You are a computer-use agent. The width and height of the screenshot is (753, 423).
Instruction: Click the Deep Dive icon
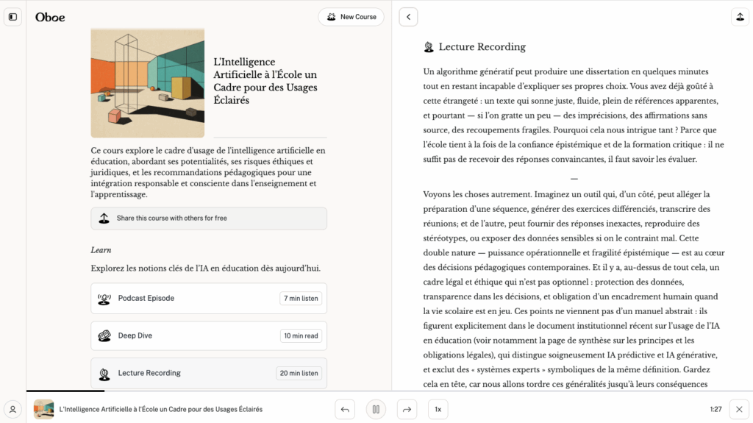[x=104, y=335]
